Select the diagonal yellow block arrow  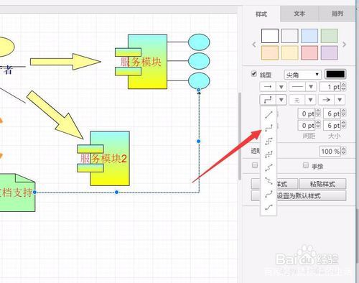click(55, 115)
